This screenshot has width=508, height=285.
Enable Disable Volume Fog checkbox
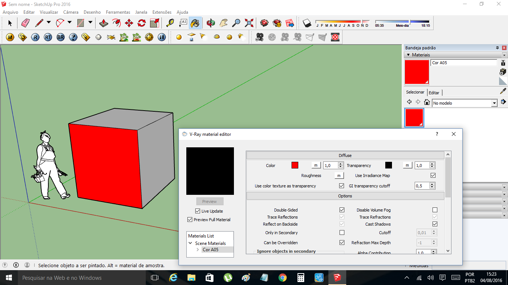(x=435, y=210)
